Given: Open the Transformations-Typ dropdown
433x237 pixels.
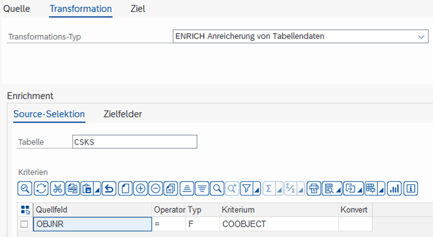Looking at the screenshot, I should [421, 37].
